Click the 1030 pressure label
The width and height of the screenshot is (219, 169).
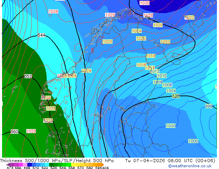pos(144,3)
